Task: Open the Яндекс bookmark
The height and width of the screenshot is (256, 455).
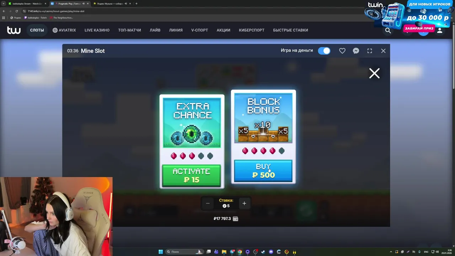Action: pyautogui.click(x=16, y=18)
